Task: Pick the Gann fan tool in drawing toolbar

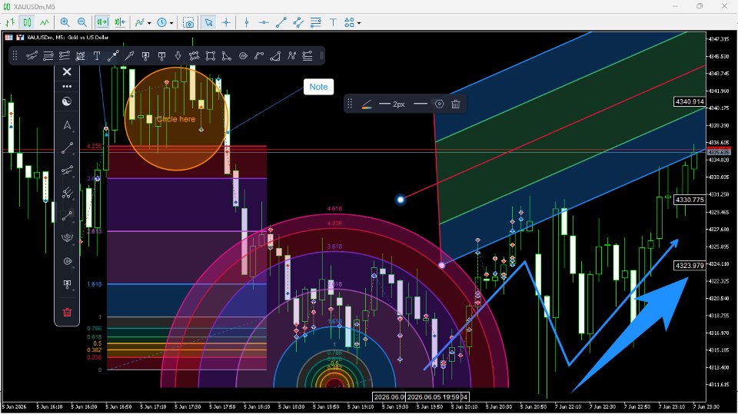Action: coord(81,56)
